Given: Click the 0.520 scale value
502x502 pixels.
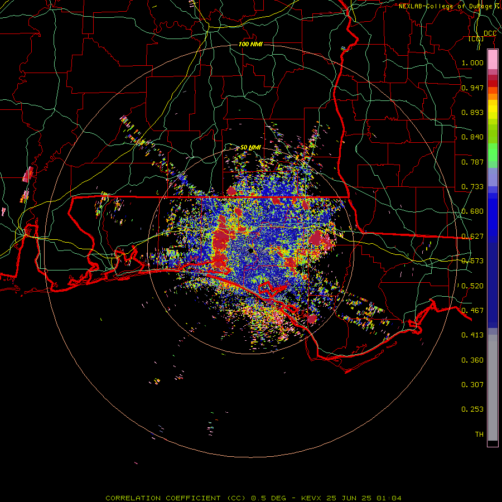Looking at the screenshot, I should (472, 286).
